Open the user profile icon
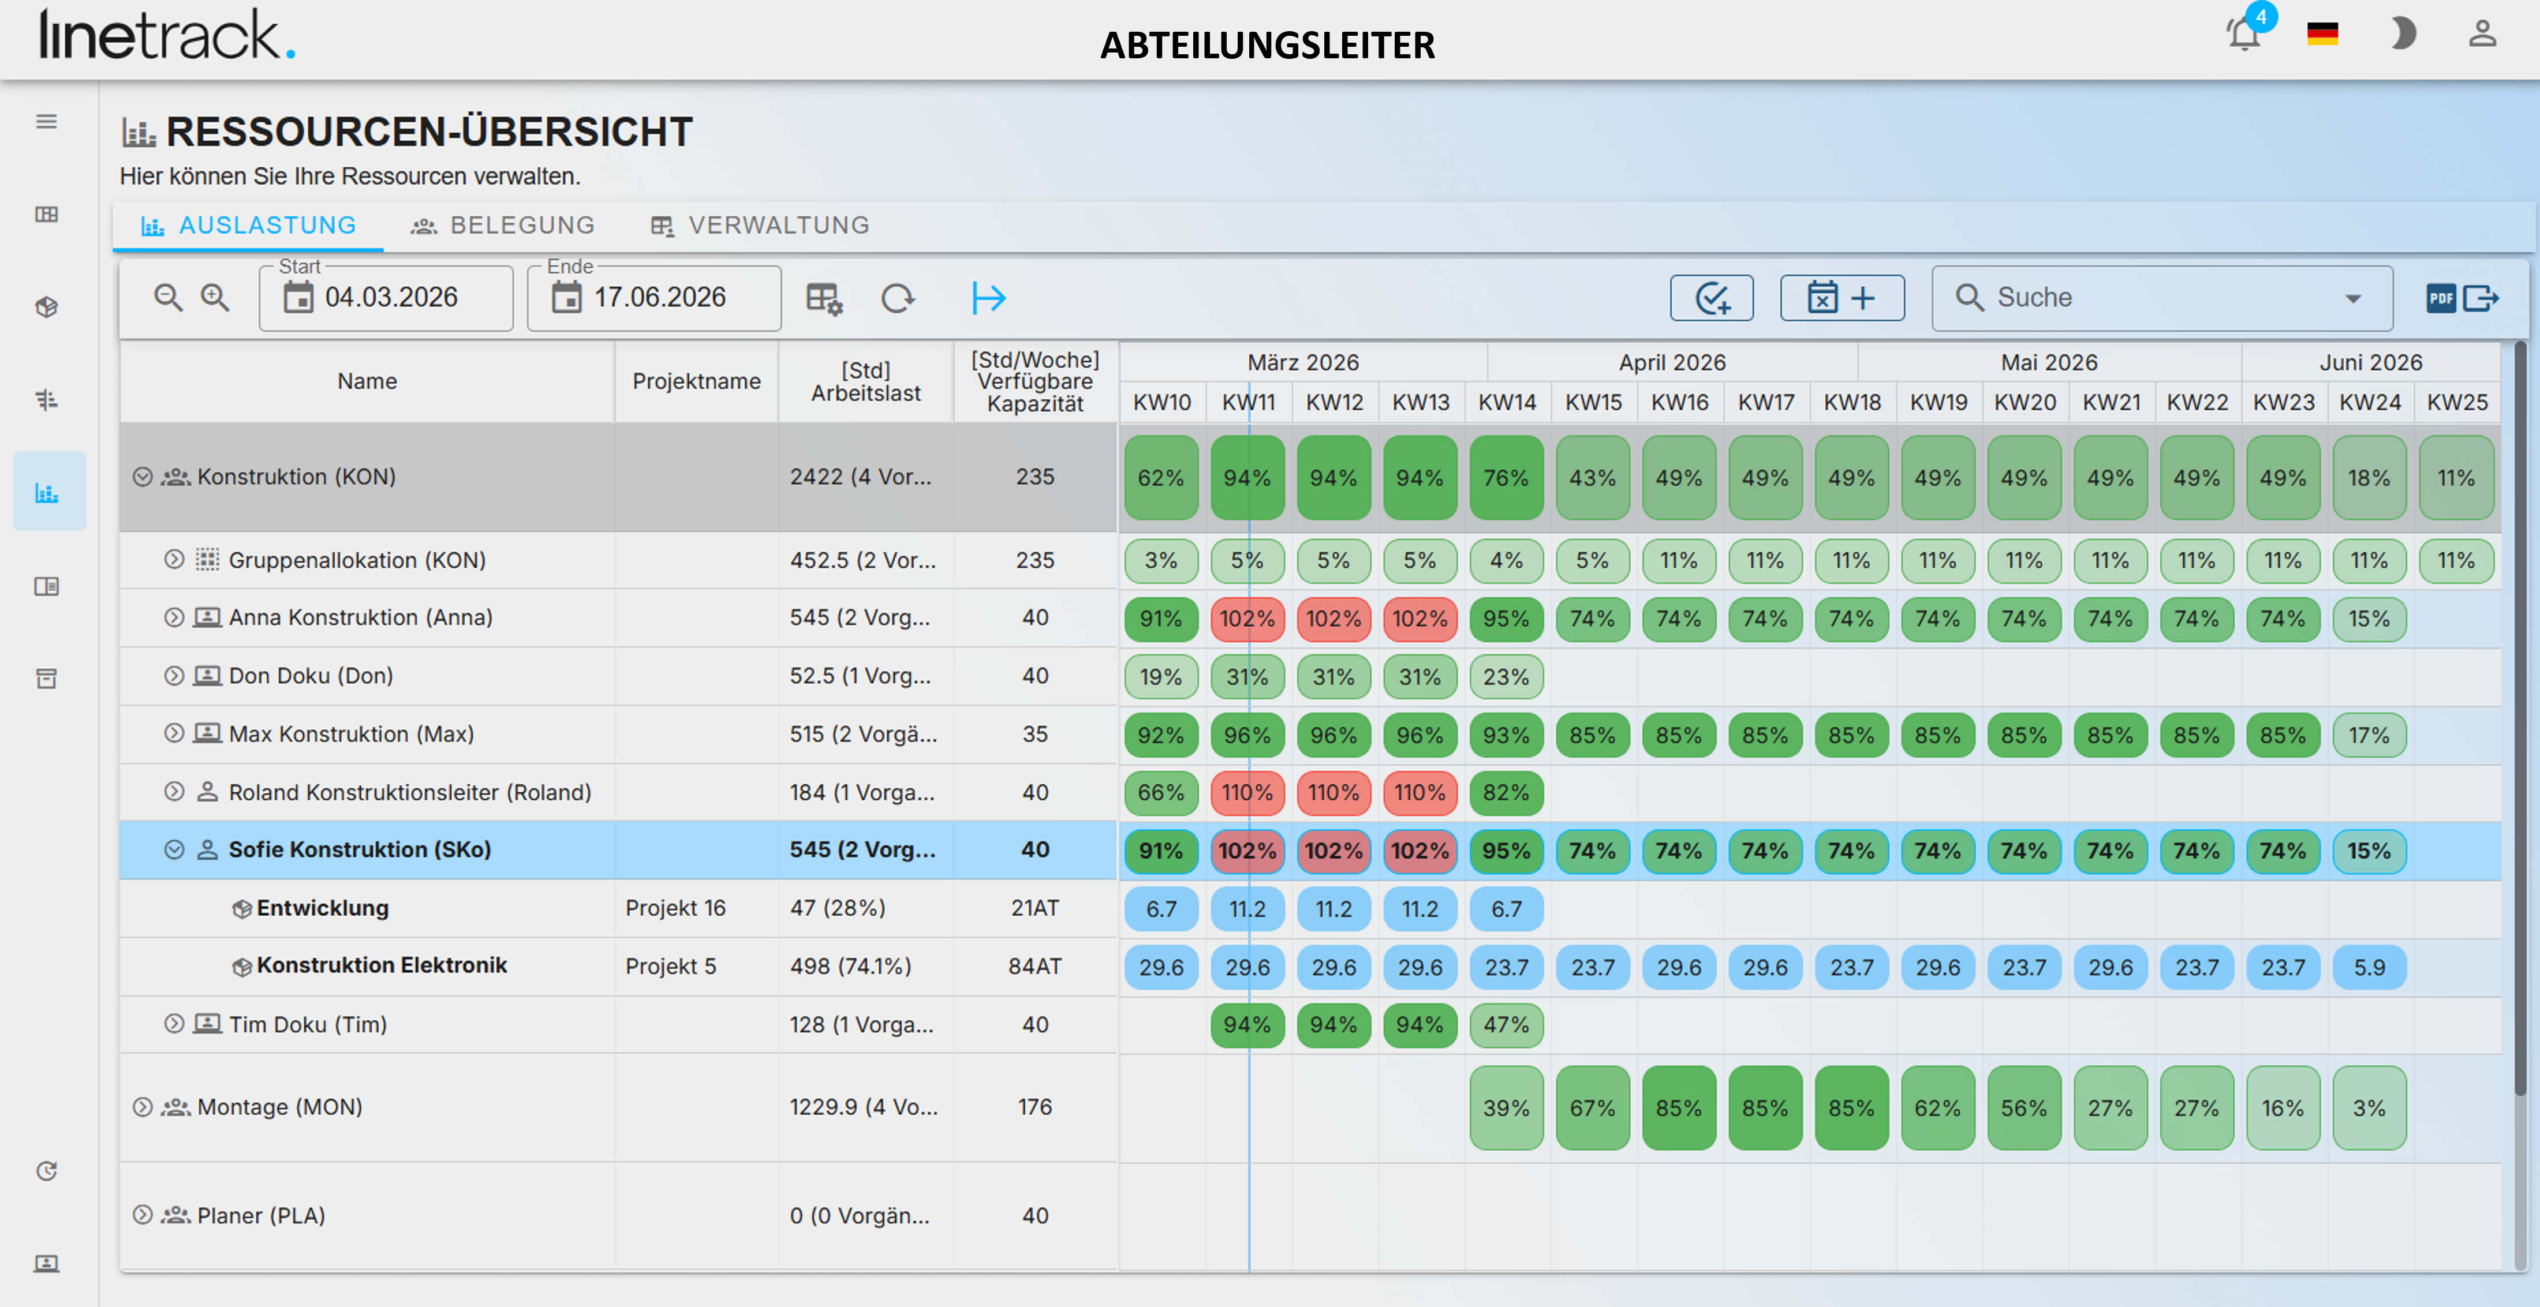 coord(2482,33)
